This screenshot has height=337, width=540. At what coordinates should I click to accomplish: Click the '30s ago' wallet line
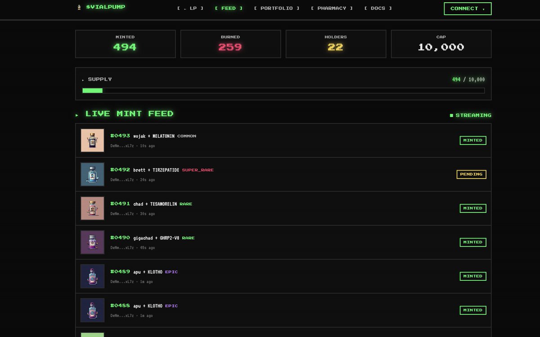point(133,214)
